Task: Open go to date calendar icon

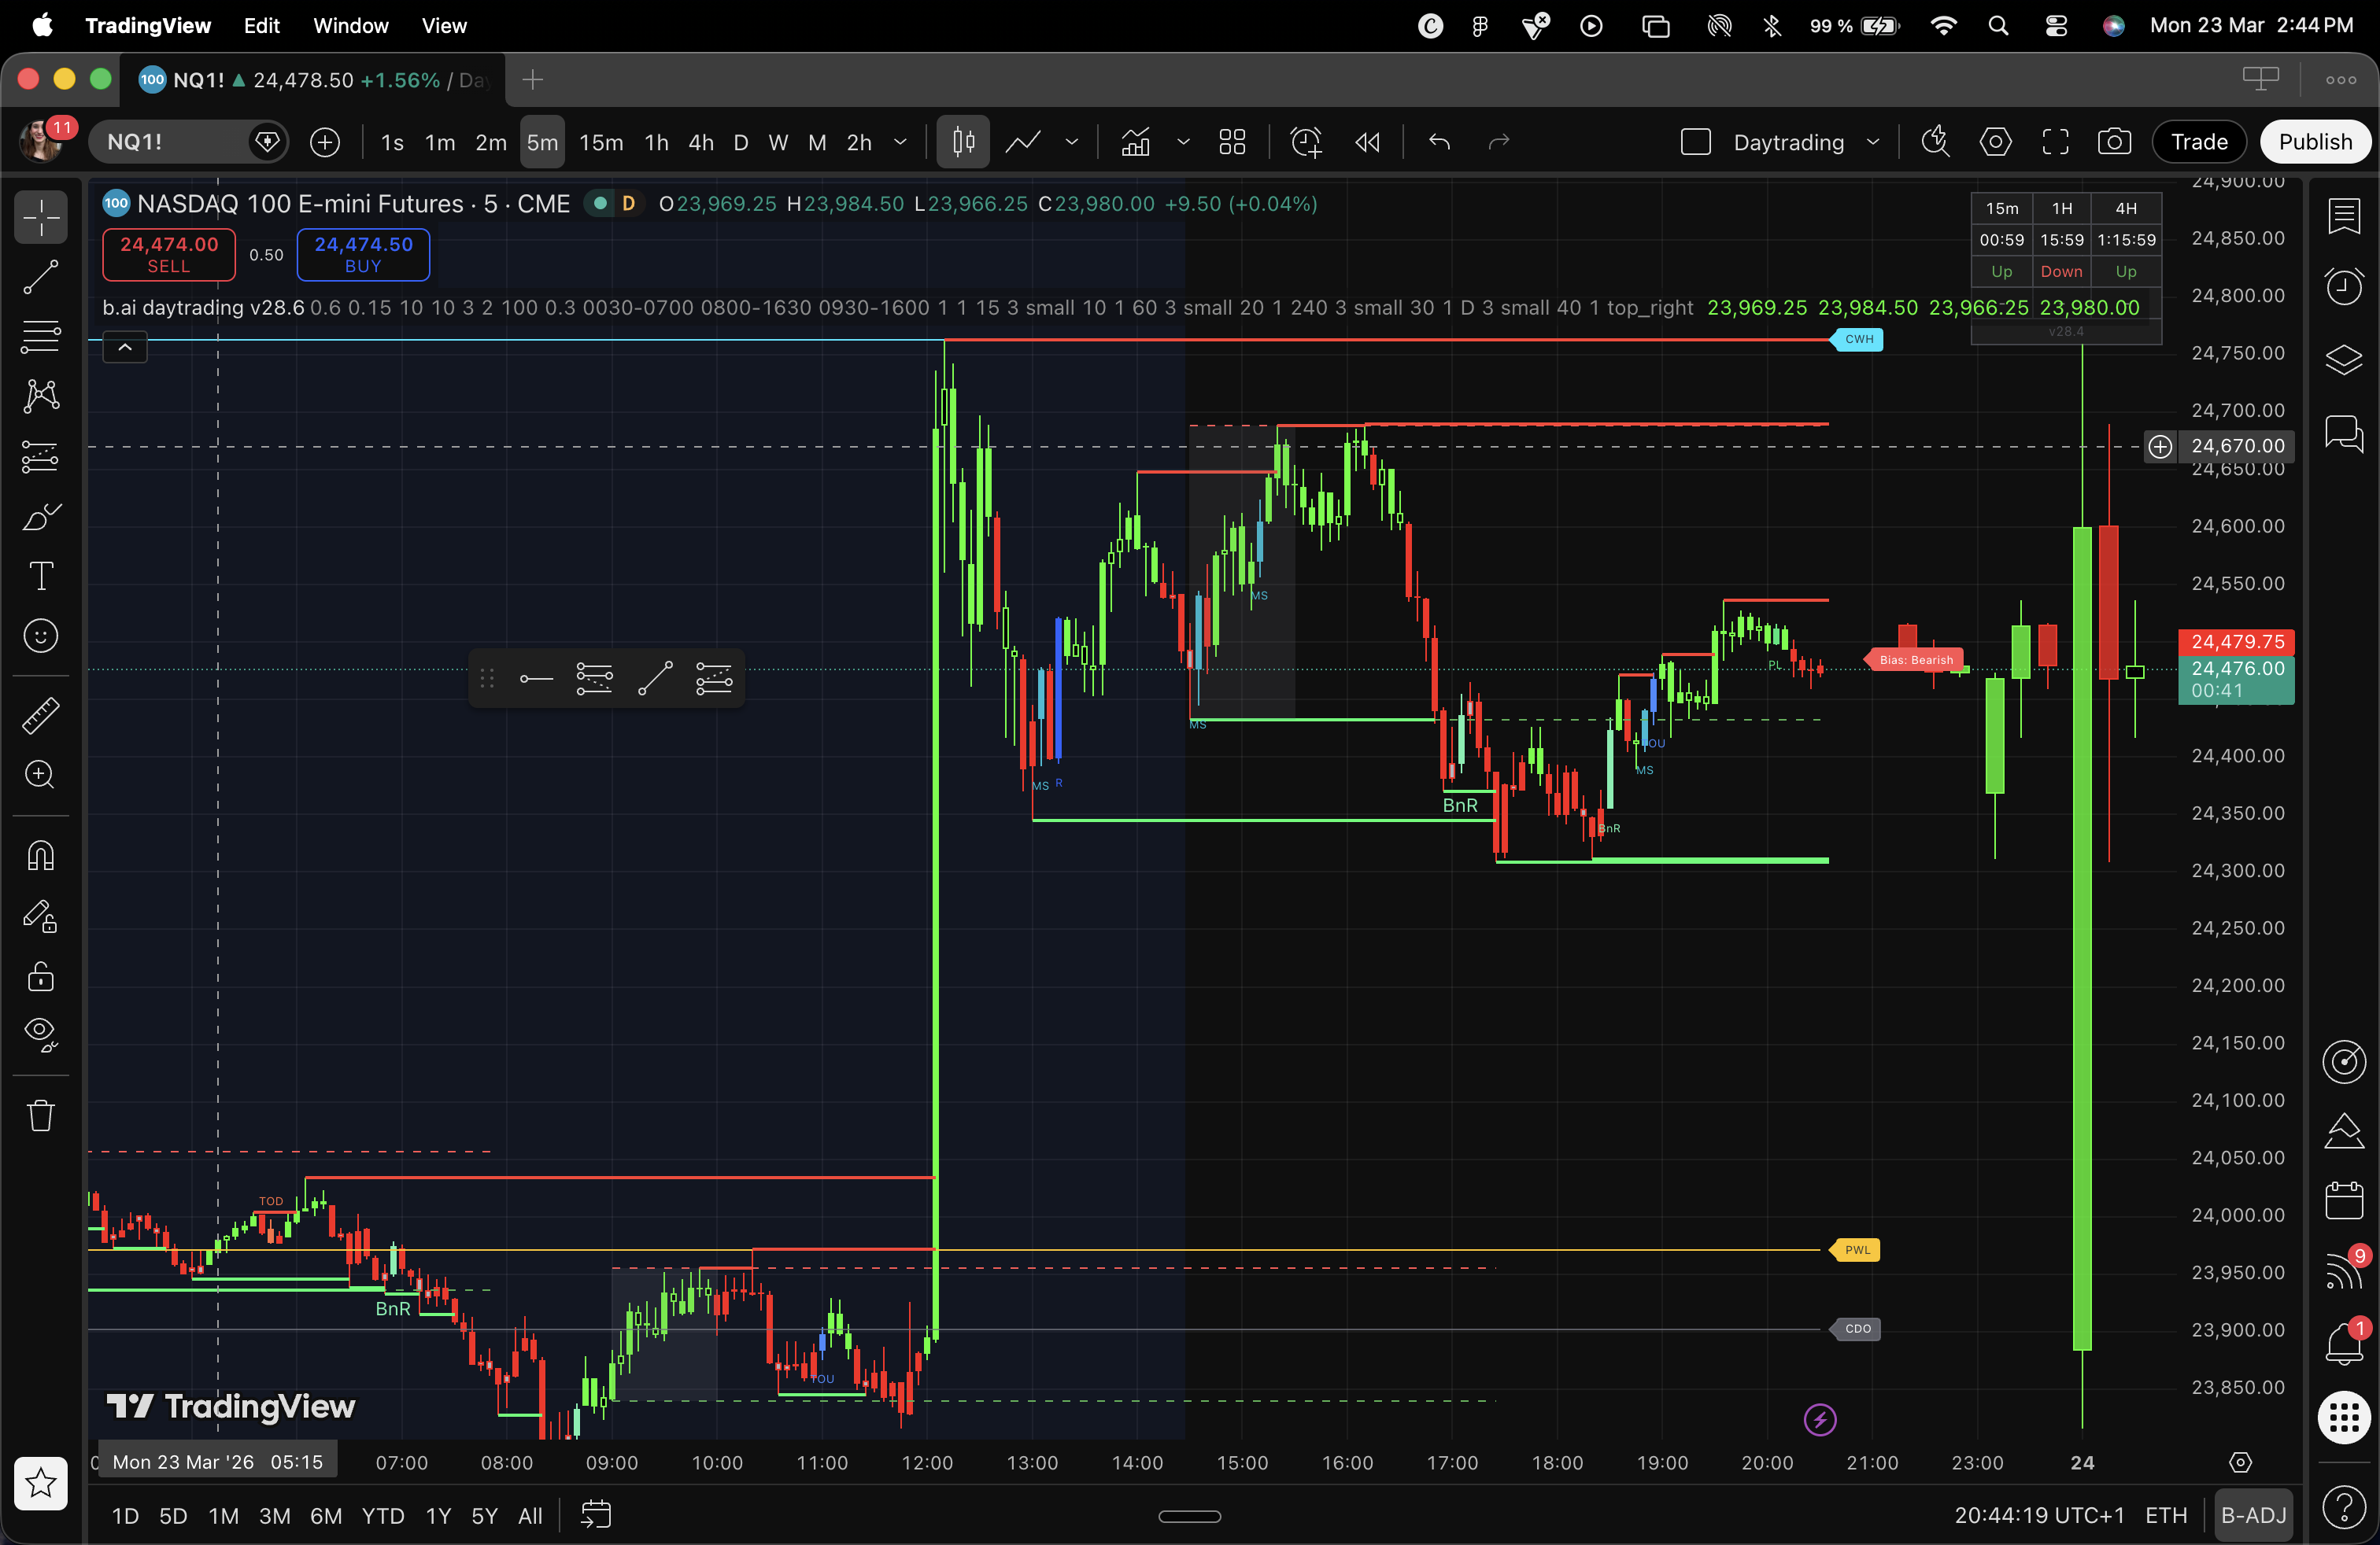Action: click(x=596, y=1515)
